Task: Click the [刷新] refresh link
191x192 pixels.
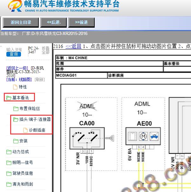Action: point(40,79)
